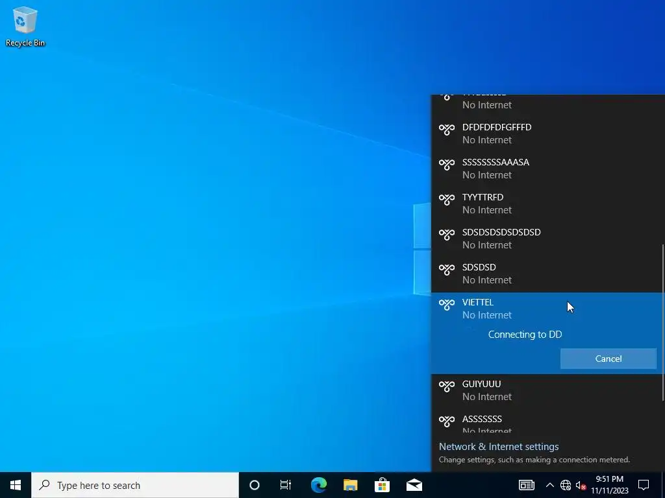665x498 pixels.
Task: Select the SDSDSDSDSDSDSD connection
Action: 547,239
